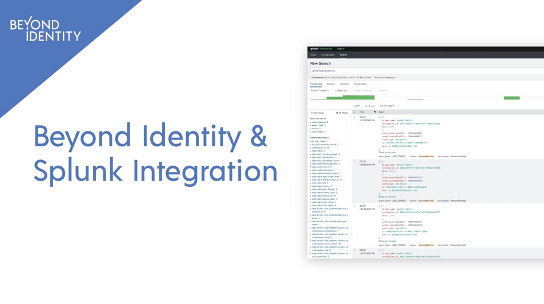Expand data object in 1:45:25 PM event
Screen dimensions: 544x304
pos(393,171)
